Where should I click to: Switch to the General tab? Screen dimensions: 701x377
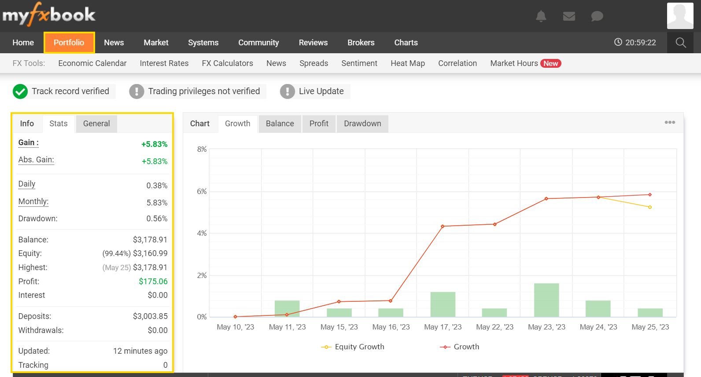coord(96,124)
